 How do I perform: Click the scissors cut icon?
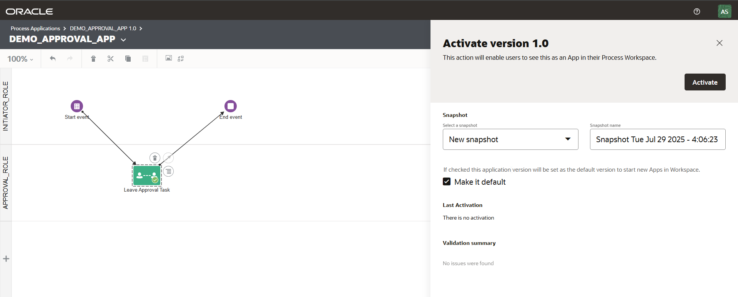(111, 59)
